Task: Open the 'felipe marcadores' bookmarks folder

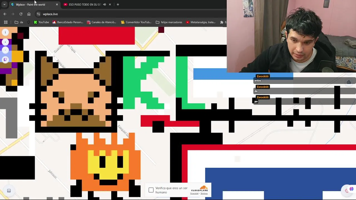Action: click(x=169, y=22)
